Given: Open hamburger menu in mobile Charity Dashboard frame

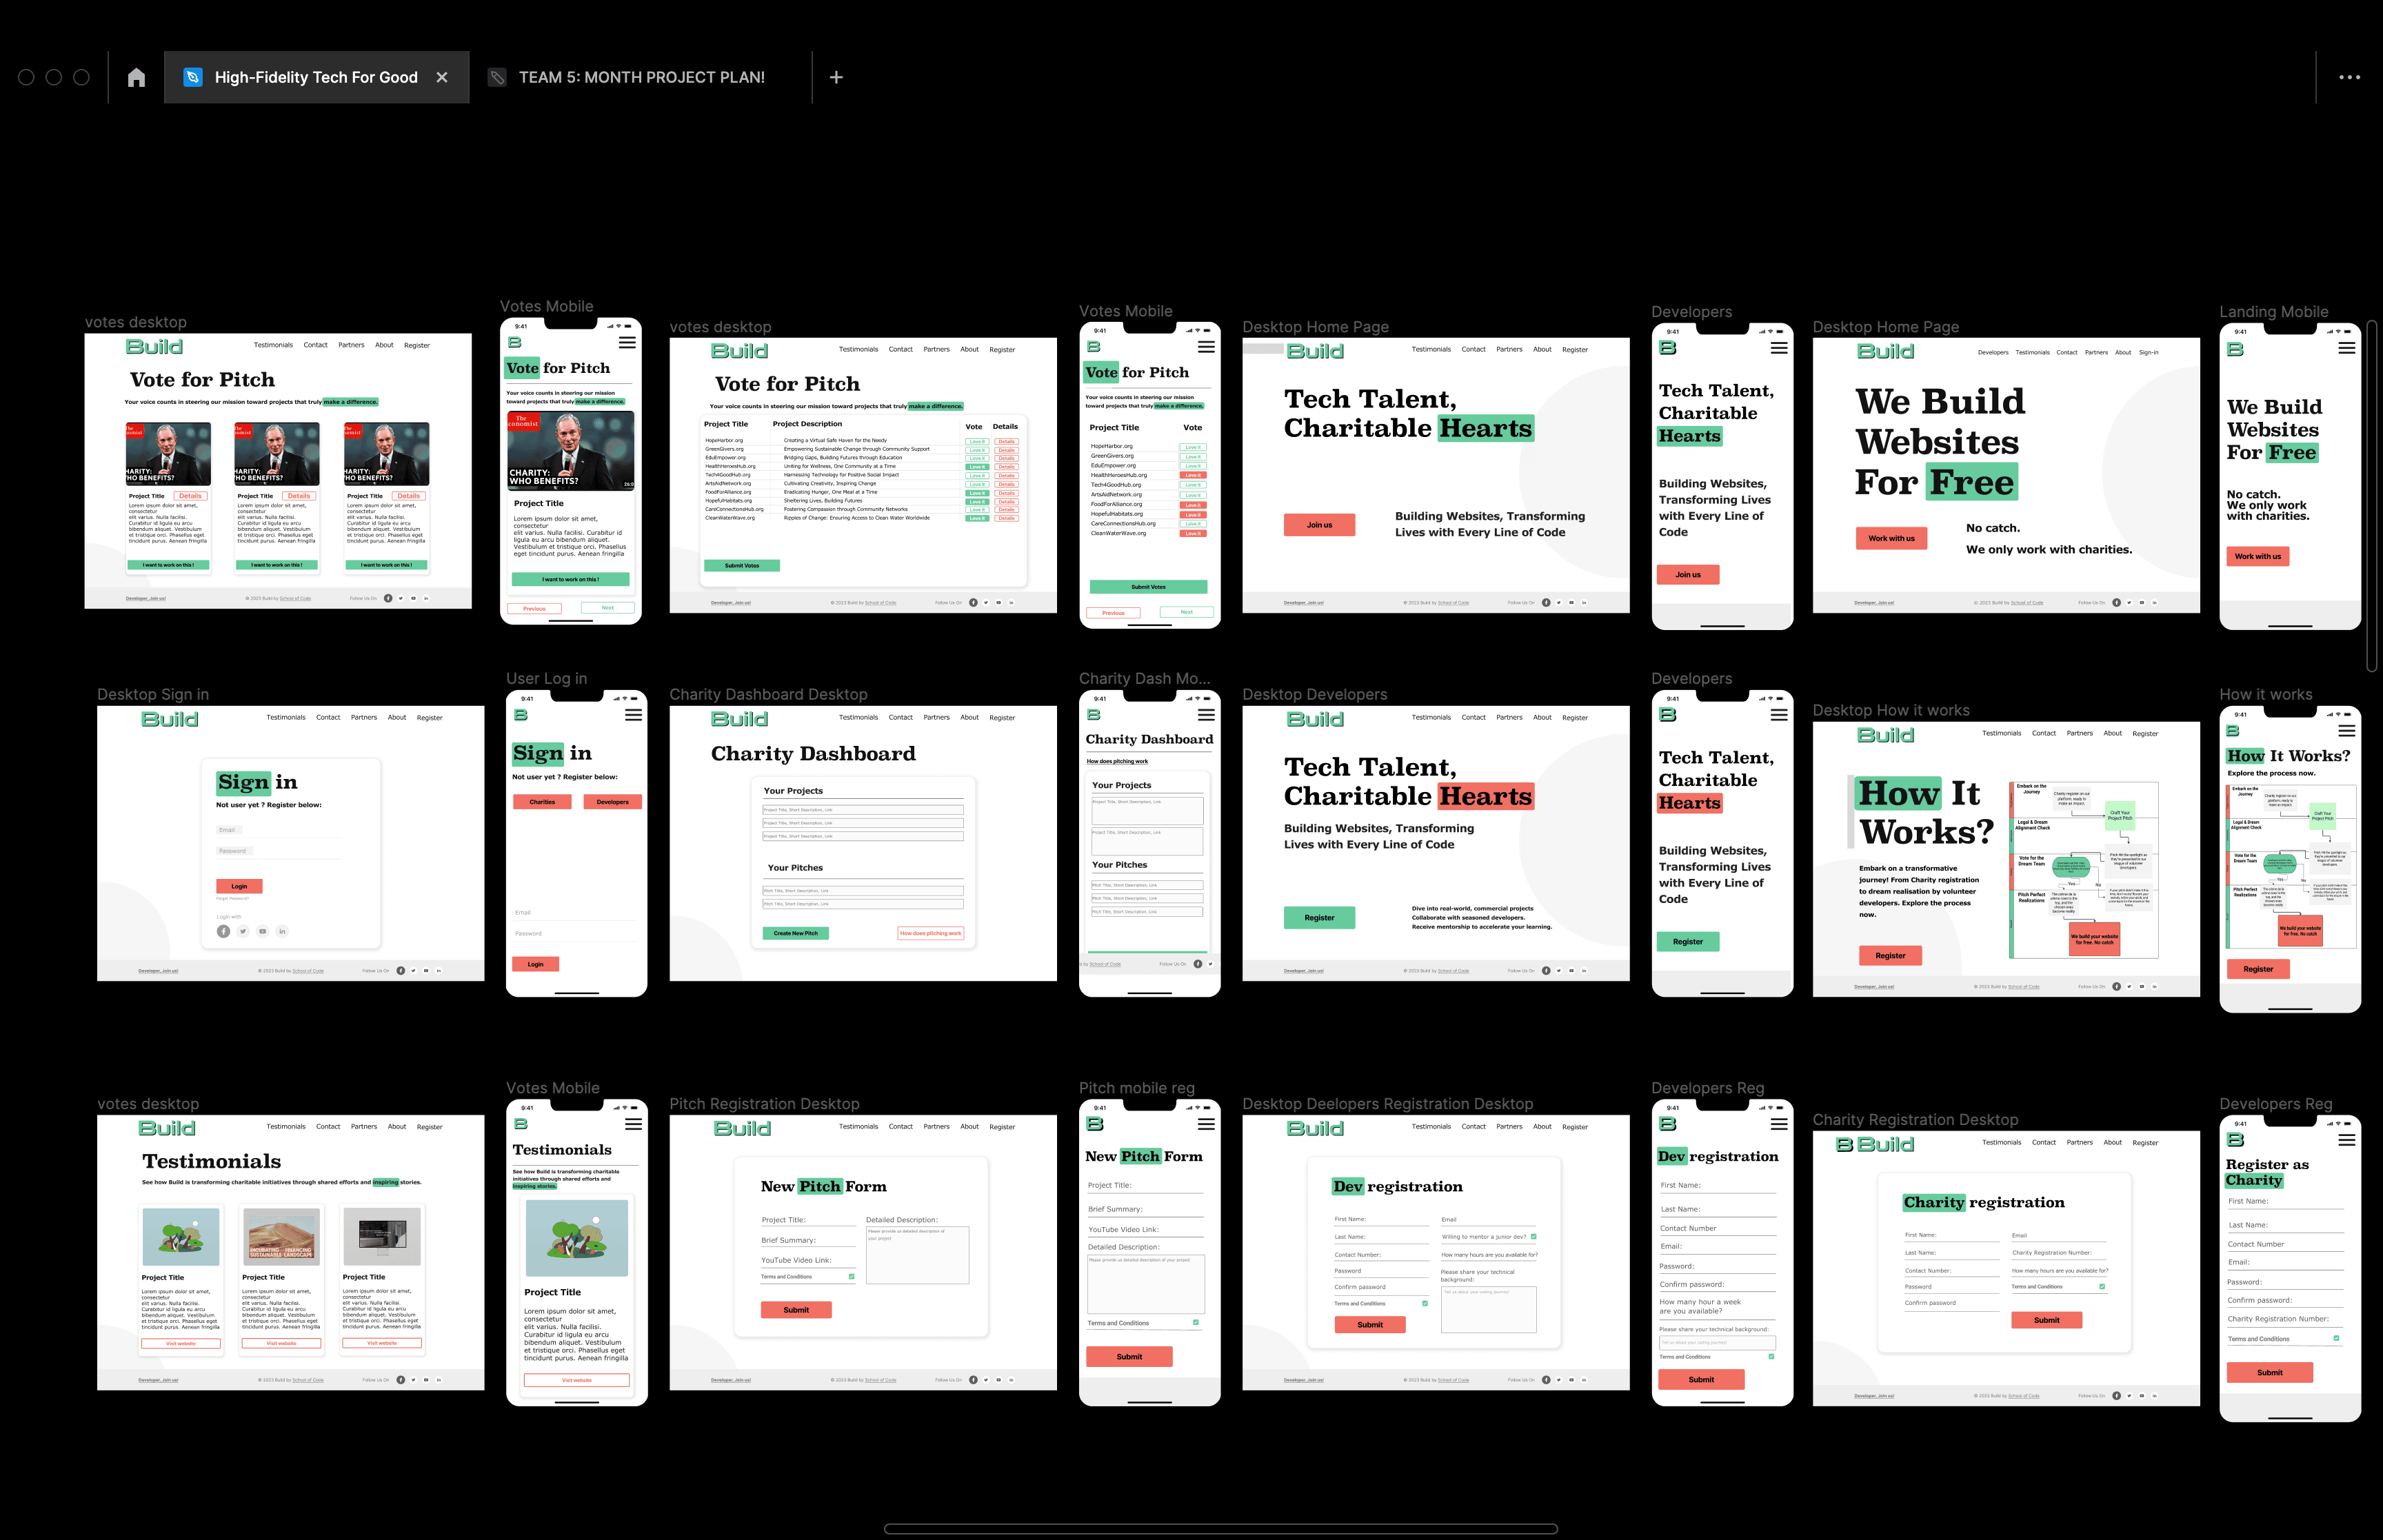Looking at the screenshot, I should pyautogui.click(x=1206, y=715).
